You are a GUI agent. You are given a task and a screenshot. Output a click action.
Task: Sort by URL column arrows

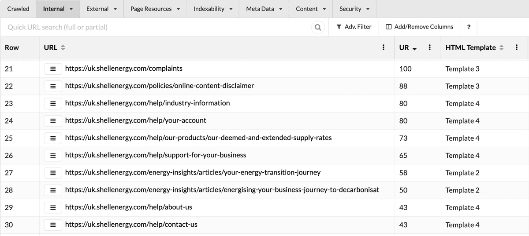[x=63, y=47]
